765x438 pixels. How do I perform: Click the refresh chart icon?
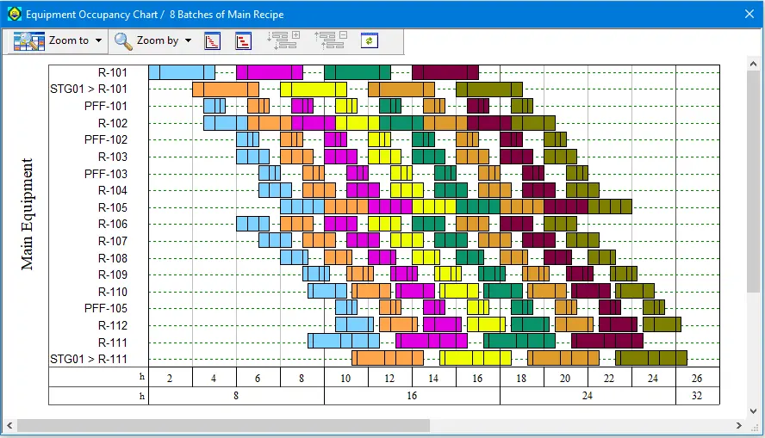pos(370,40)
